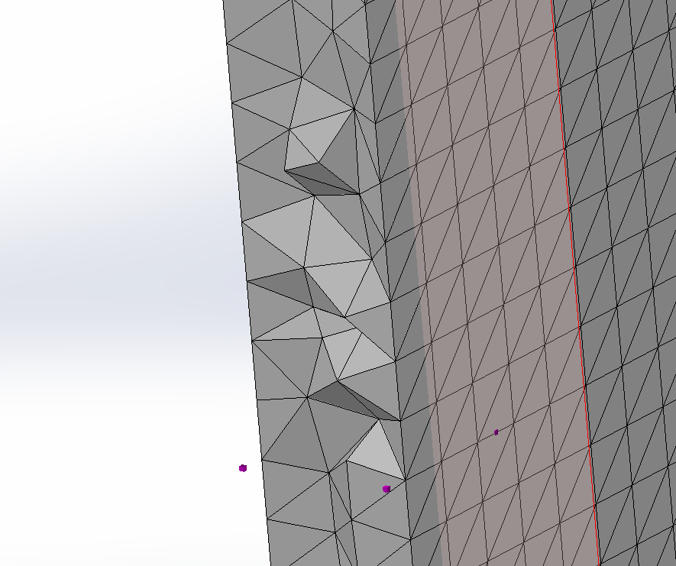Click the purple marker on the white background
676x566 pixels.
(243, 468)
